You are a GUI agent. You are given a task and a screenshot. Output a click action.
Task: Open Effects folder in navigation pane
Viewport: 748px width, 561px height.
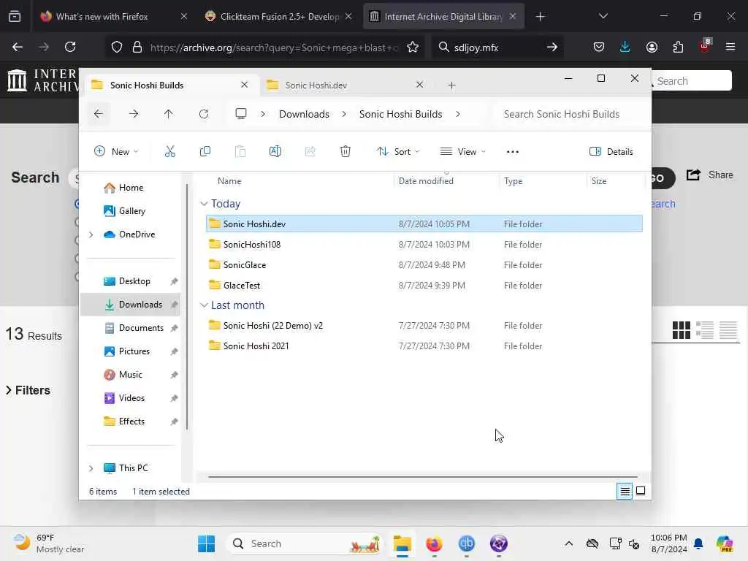click(x=130, y=421)
